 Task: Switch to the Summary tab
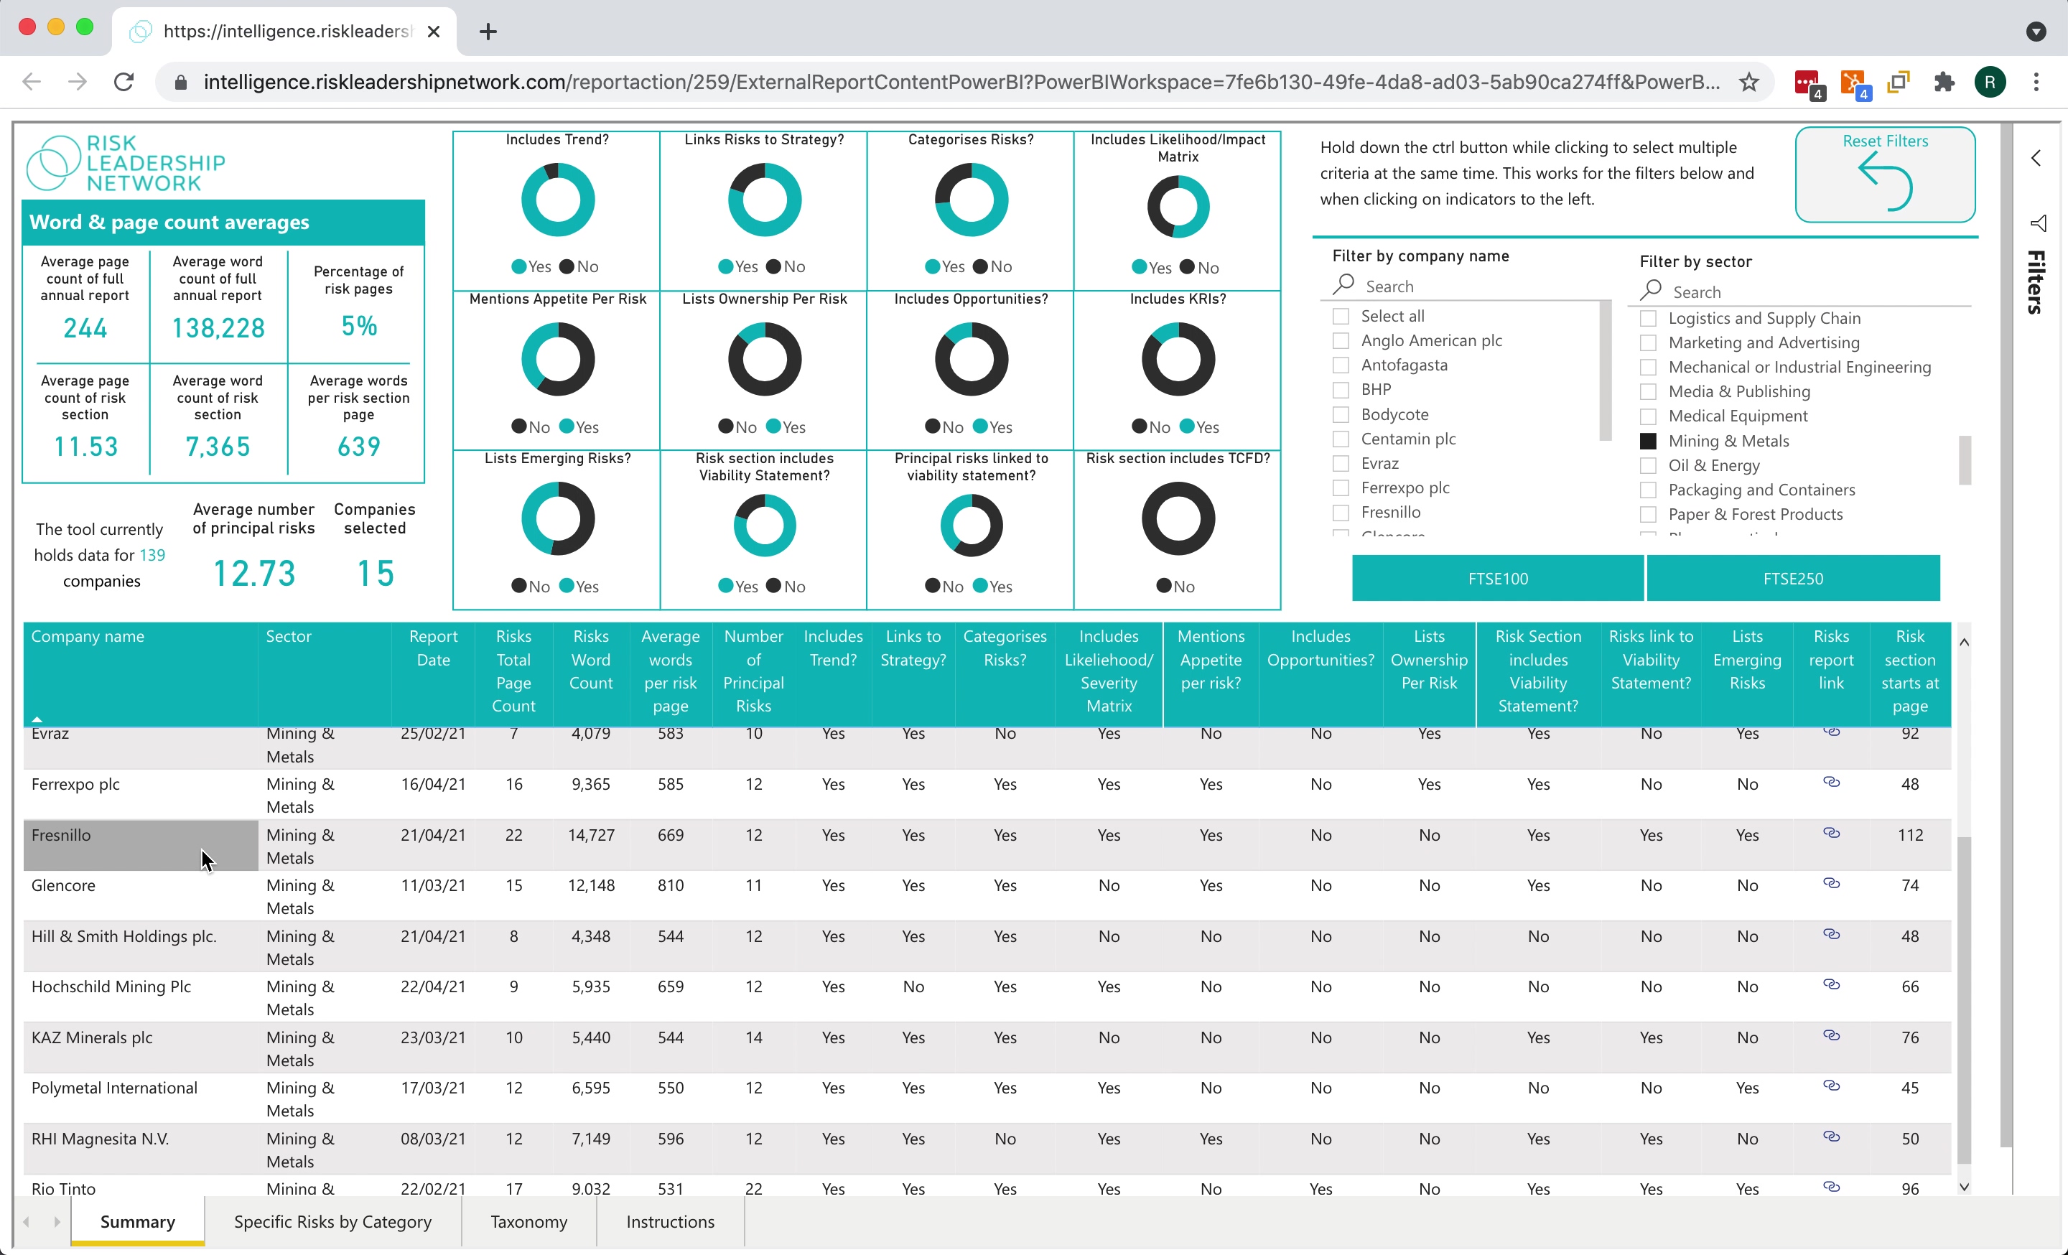(138, 1221)
